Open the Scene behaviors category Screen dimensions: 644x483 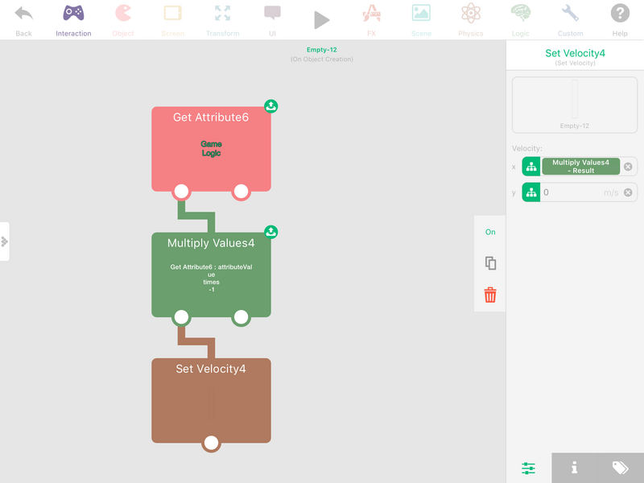421,19
